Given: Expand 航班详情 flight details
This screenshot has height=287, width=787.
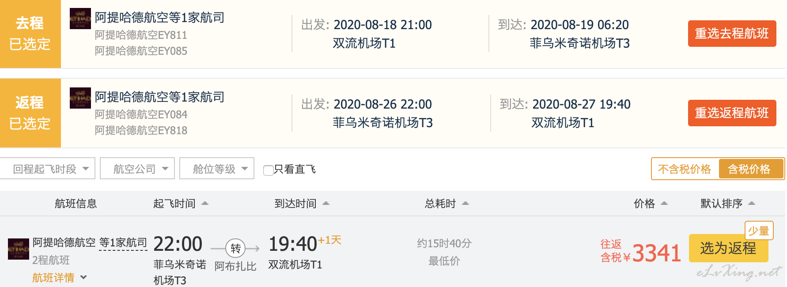Looking at the screenshot, I should [x=59, y=278].
